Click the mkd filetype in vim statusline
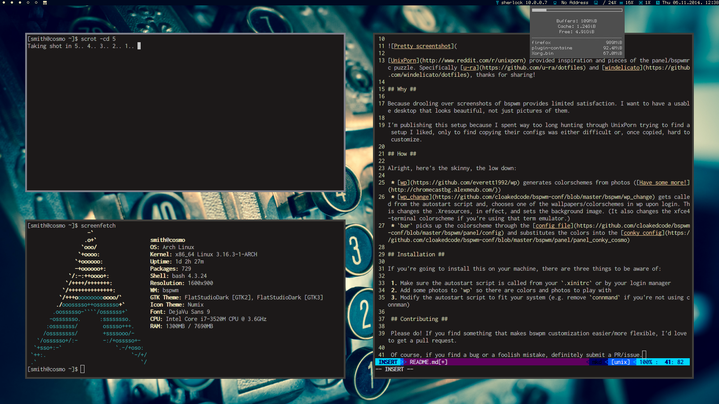Image resolution: width=719 pixels, height=404 pixels. [x=597, y=362]
